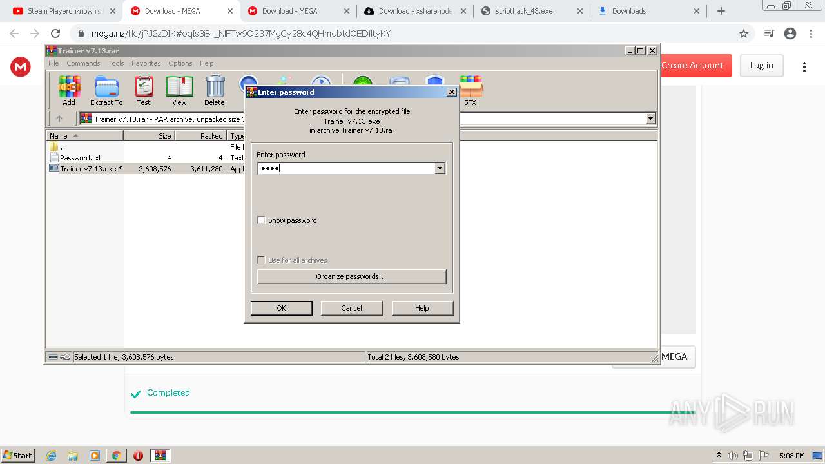Click the taskbar clock showing 5:08 PM
Image resolution: width=825 pixels, height=464 pixels.
click(x=791, y=456)
